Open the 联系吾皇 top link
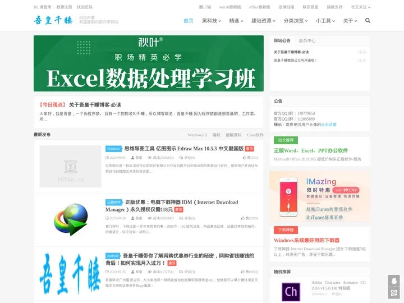 click(310, 7)
